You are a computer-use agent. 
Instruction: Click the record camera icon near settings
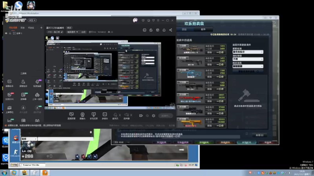click(x=141, y=116)
